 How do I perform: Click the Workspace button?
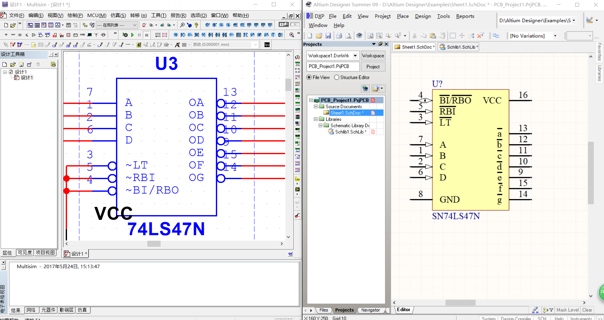point(373,56)
